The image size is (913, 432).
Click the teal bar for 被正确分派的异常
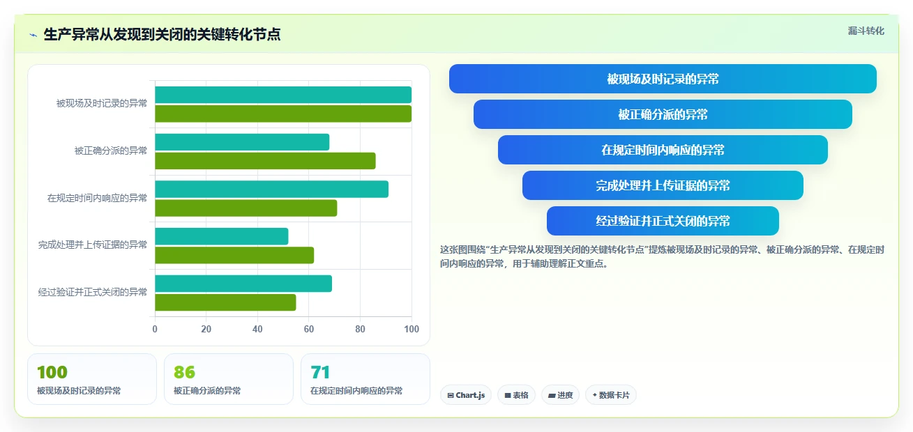pyautogui.click(x=242, y=142)
